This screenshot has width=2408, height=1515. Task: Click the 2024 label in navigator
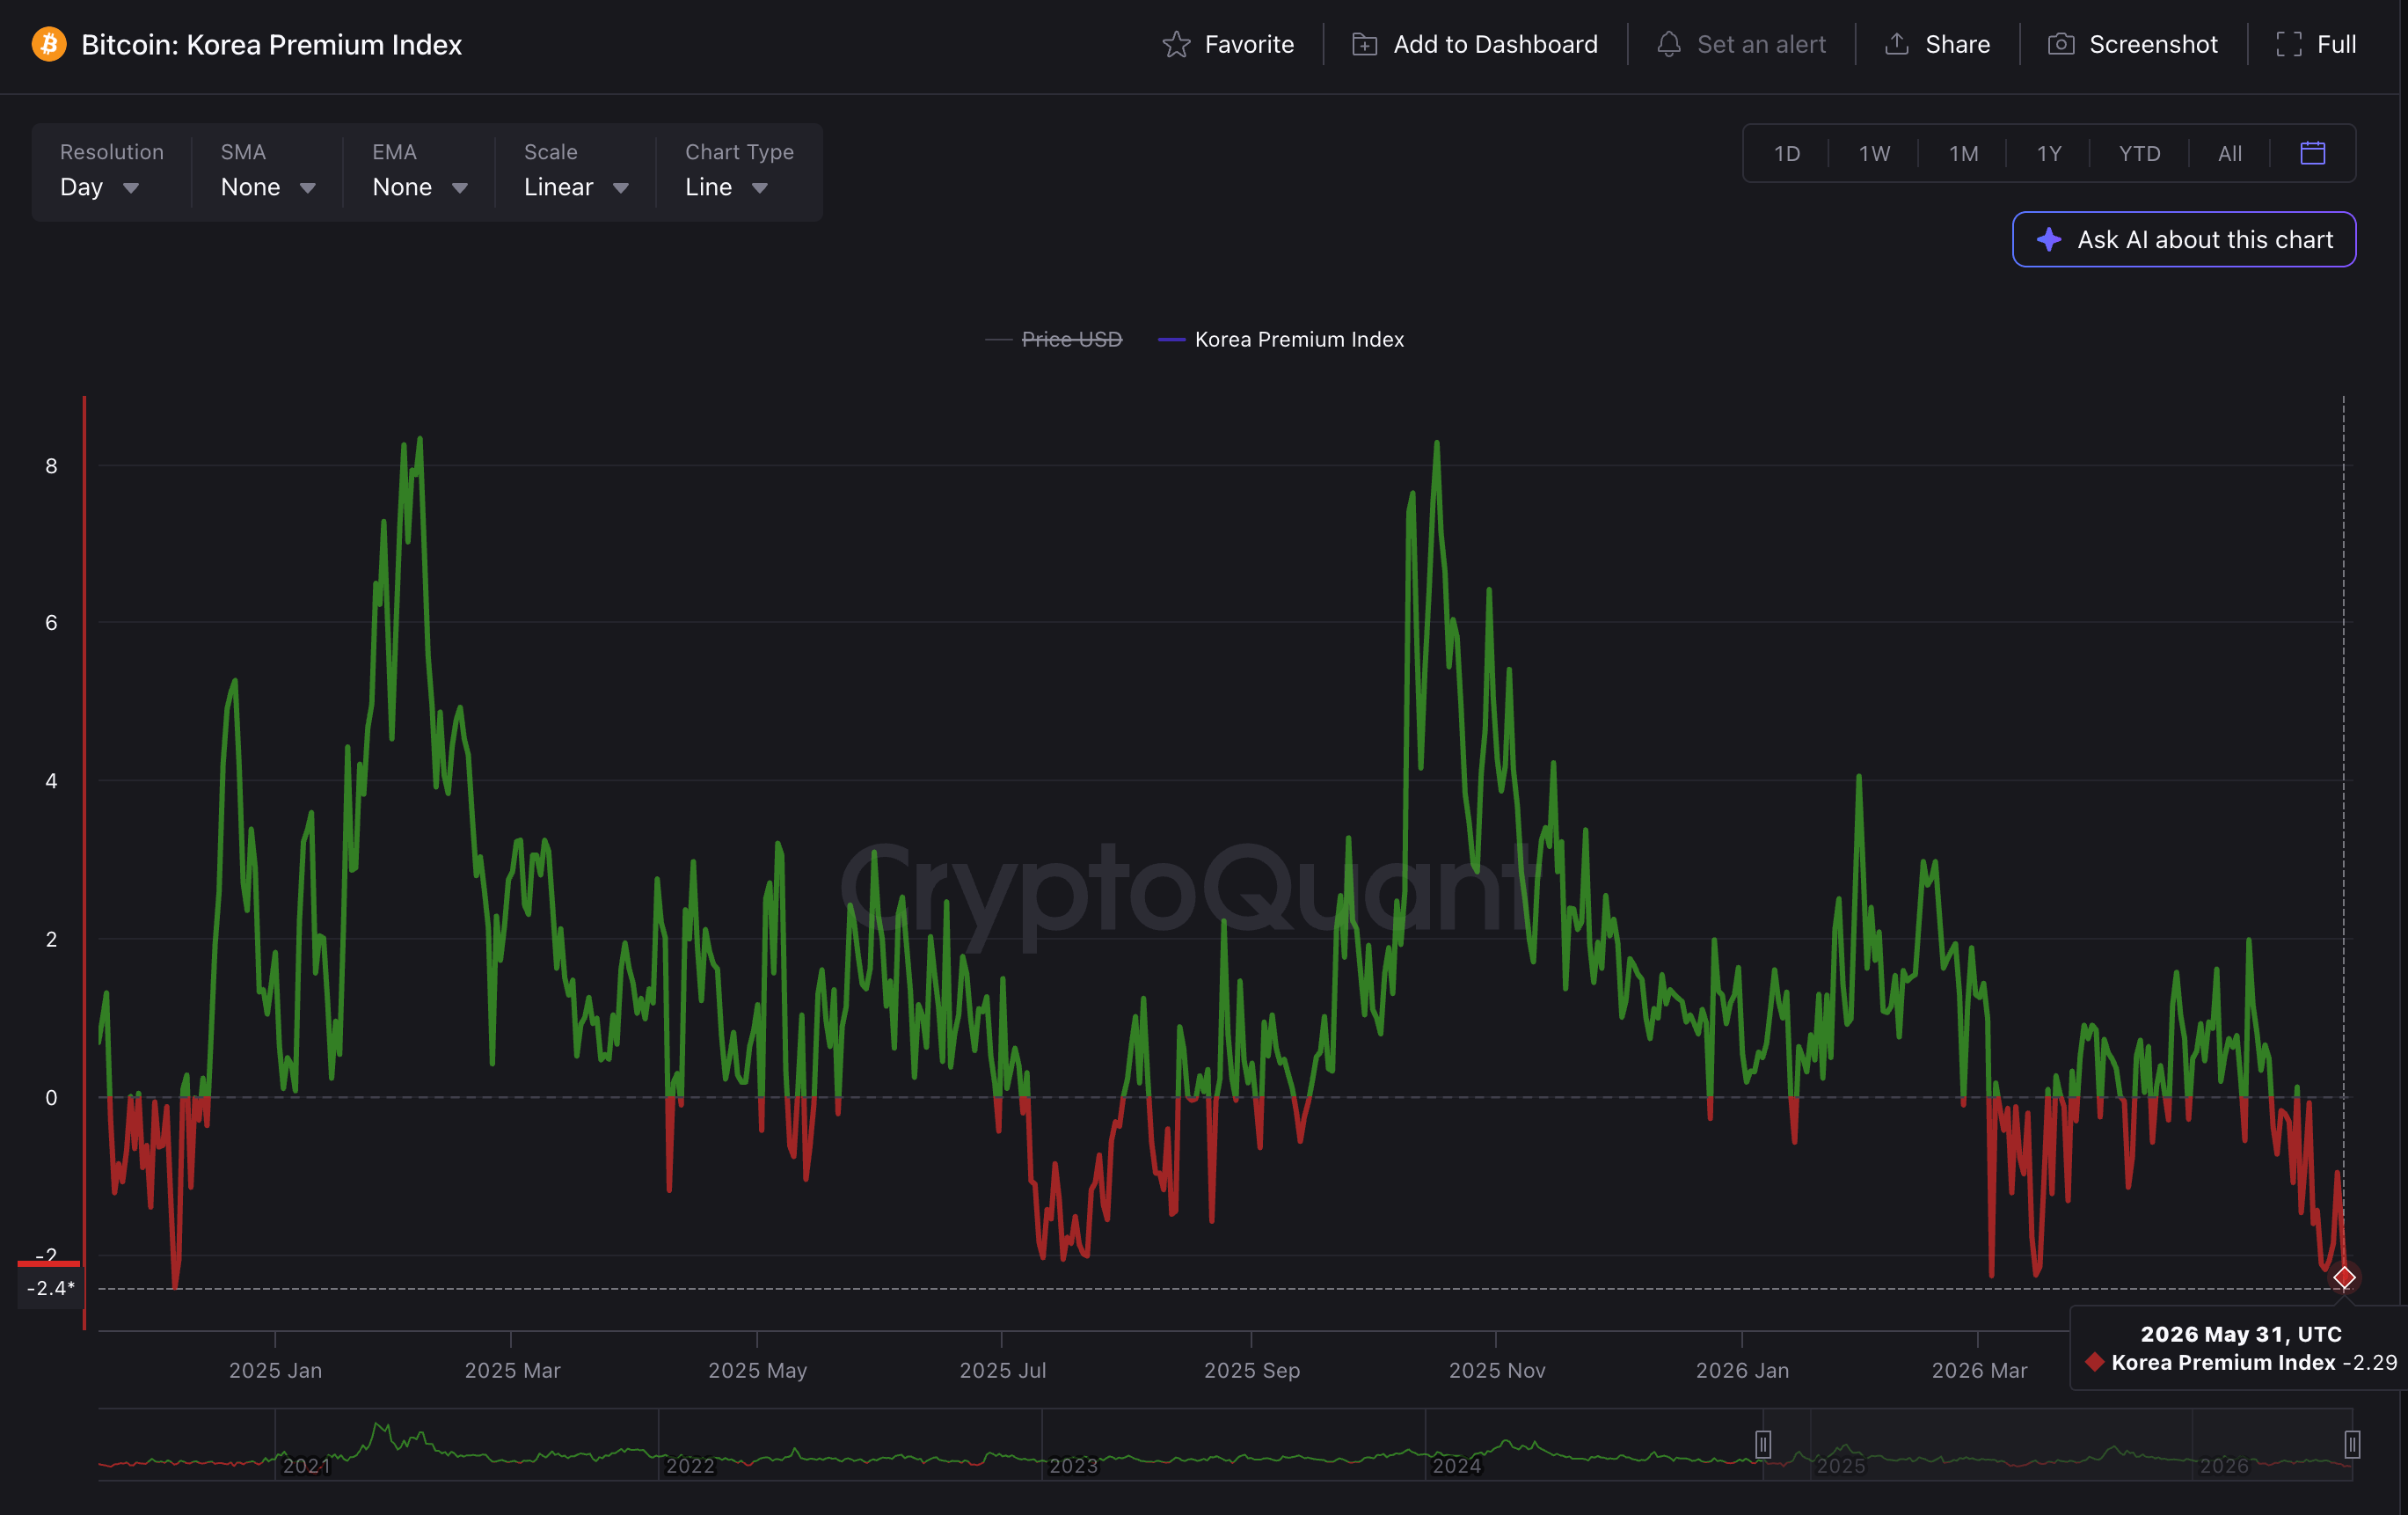point(1456,1466)
